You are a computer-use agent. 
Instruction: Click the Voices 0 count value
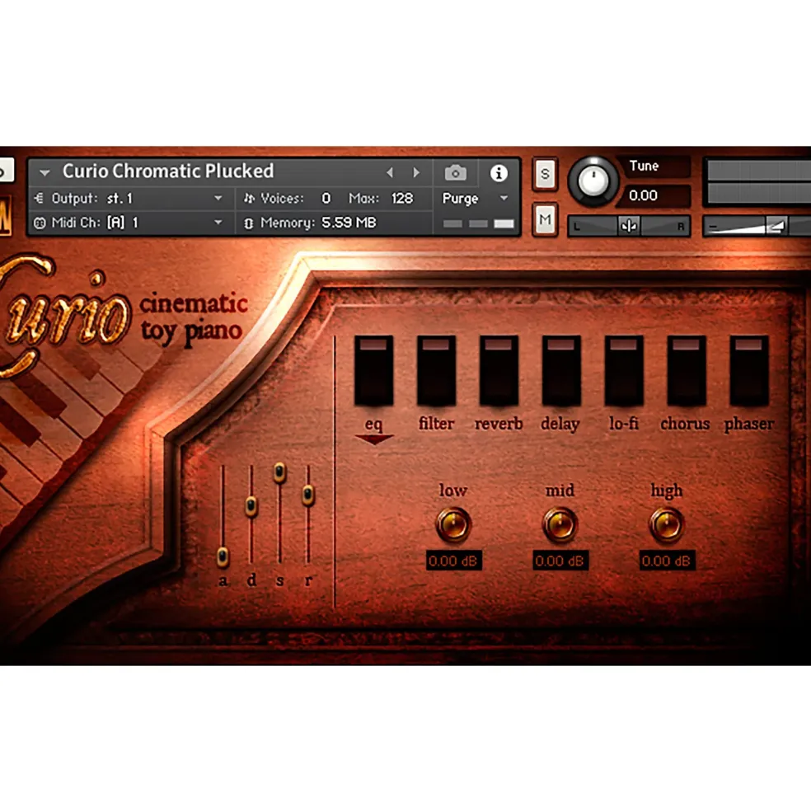pyautogui.click(x=326, y=199)
